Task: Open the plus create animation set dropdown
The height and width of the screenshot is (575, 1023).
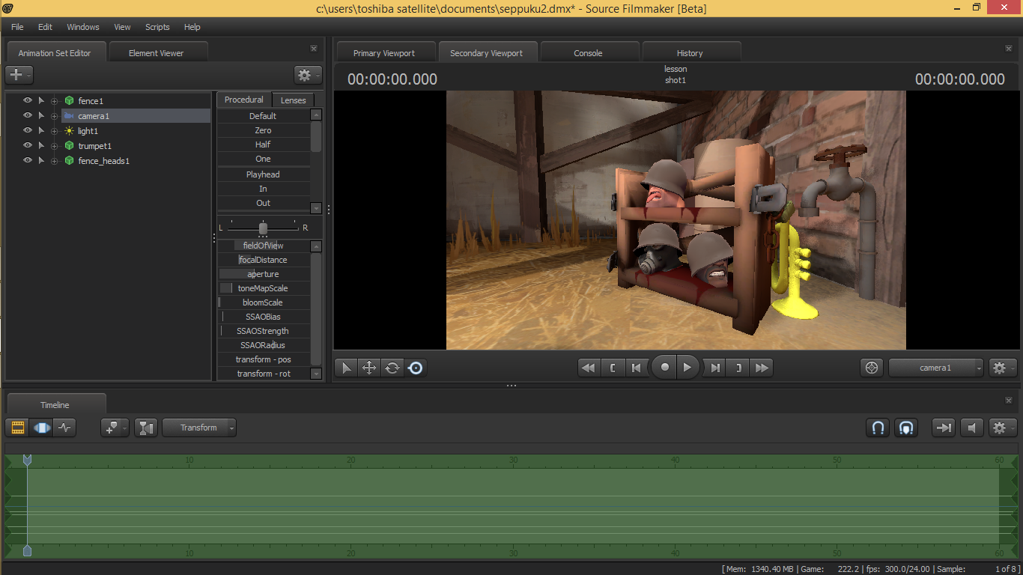Action: pos(19,75)
